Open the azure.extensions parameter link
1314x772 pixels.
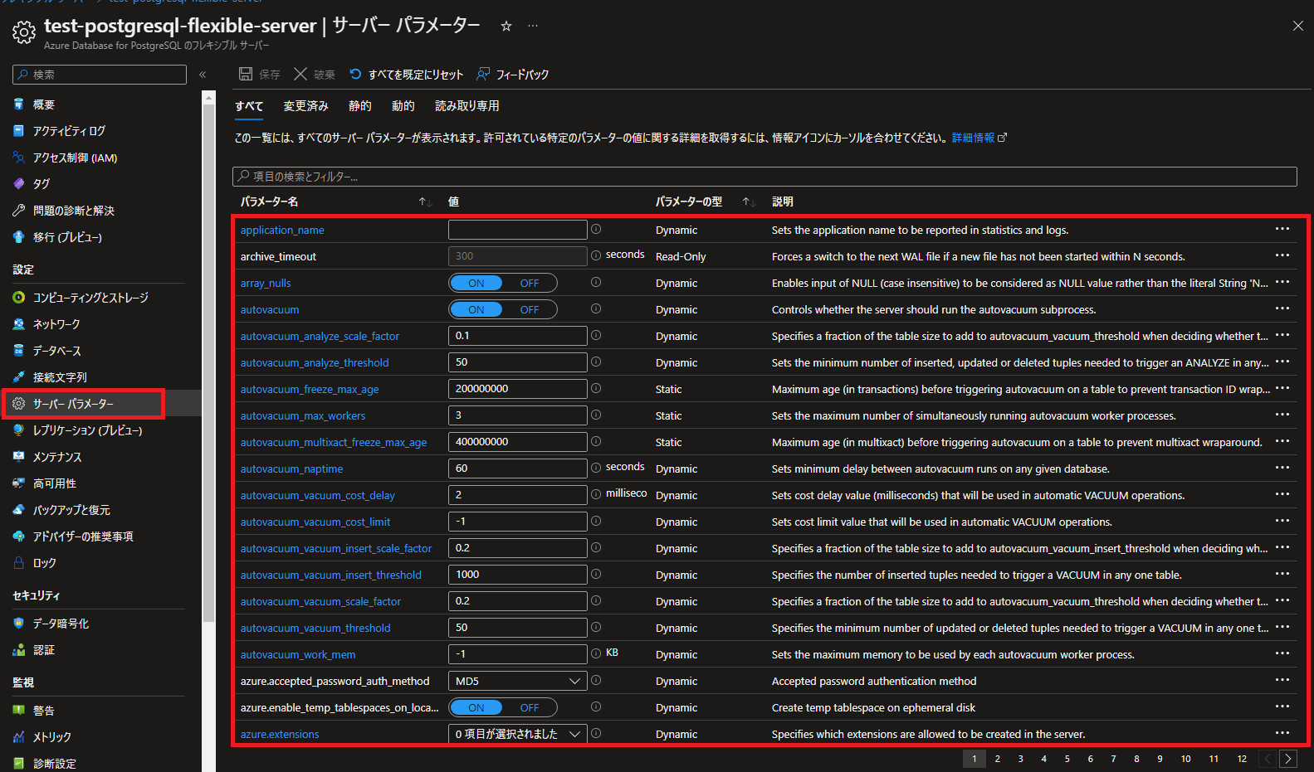[280, 734]
